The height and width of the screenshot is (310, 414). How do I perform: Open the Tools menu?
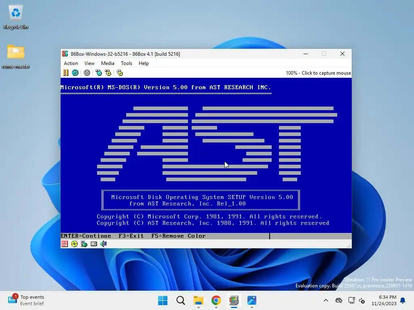click(127, 63)
